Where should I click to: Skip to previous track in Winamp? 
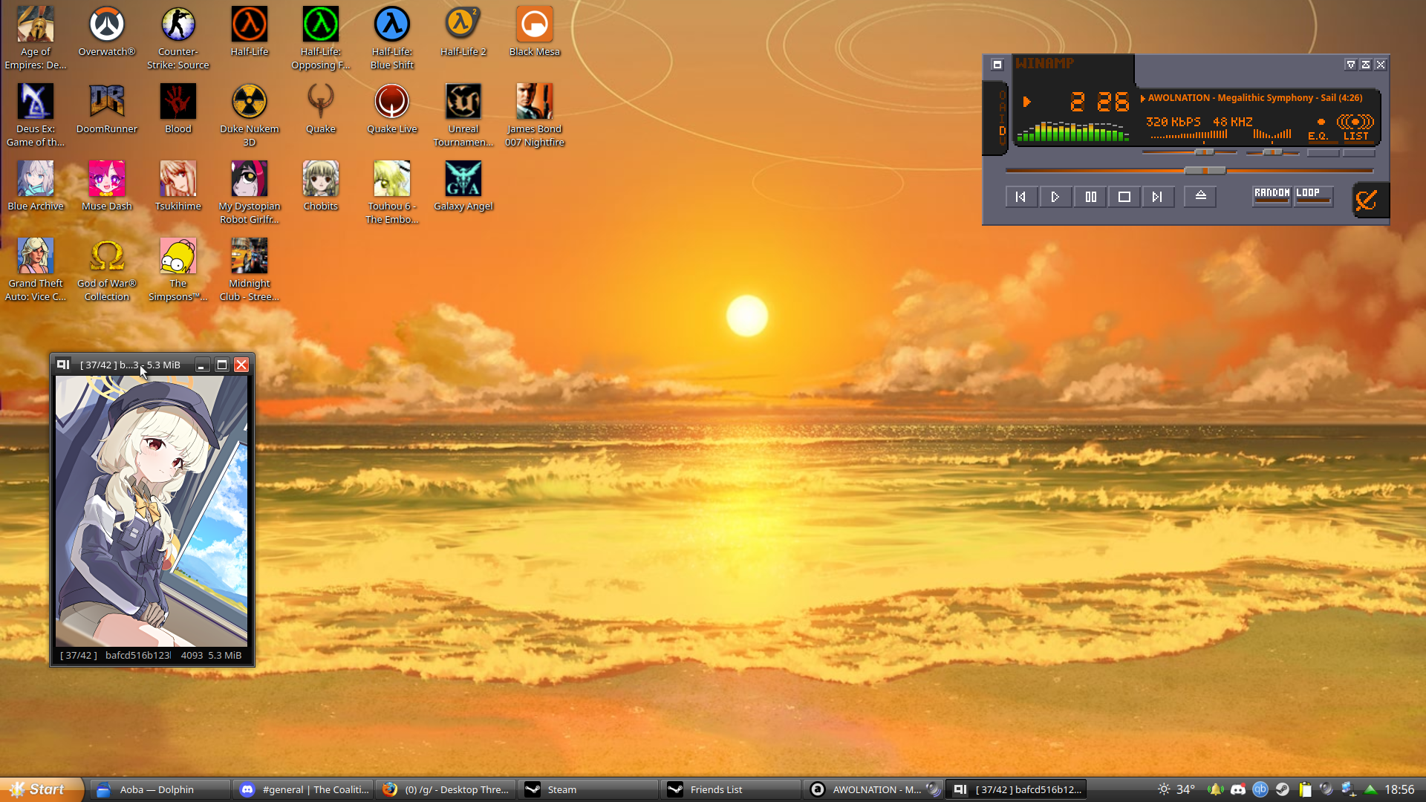(1021, 197)
